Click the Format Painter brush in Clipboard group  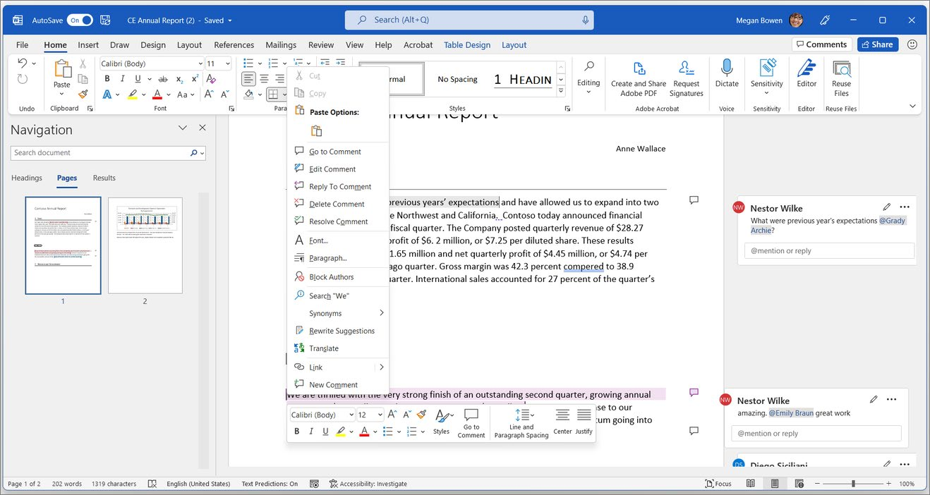(83, 94)
